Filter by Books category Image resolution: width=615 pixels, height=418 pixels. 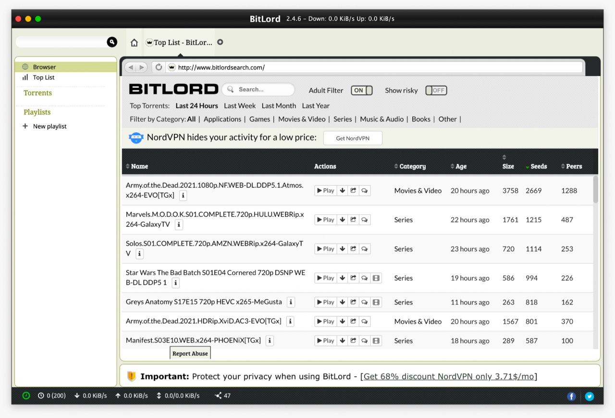pyautogui.click(x=421, y=119)
